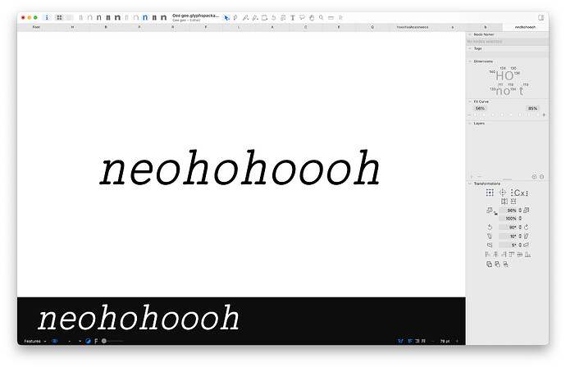Screen dimensions: 566x367
Task: Activate the Zoom magnifier tool
Action: click(x=321, y=17)
